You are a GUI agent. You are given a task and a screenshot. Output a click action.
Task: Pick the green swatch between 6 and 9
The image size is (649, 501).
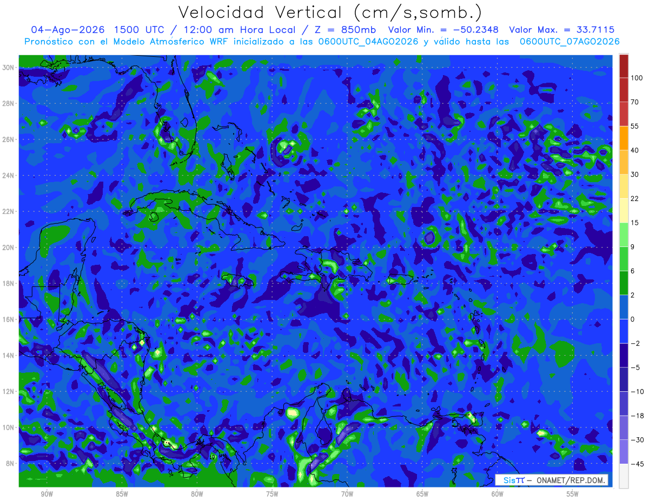click(x=624, y=259)
